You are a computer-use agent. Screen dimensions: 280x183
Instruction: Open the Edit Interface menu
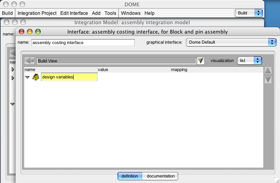click(74, 13)
